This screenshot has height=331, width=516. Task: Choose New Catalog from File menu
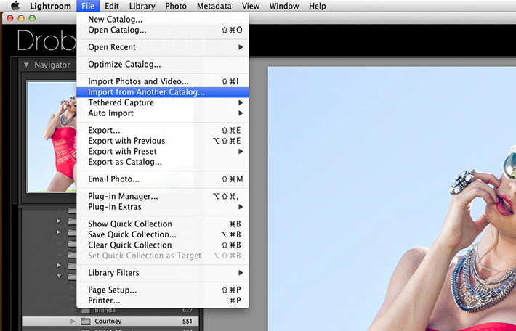[x=163, y=20]
